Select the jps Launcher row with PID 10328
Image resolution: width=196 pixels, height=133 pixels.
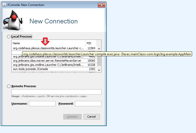(54, 65)
